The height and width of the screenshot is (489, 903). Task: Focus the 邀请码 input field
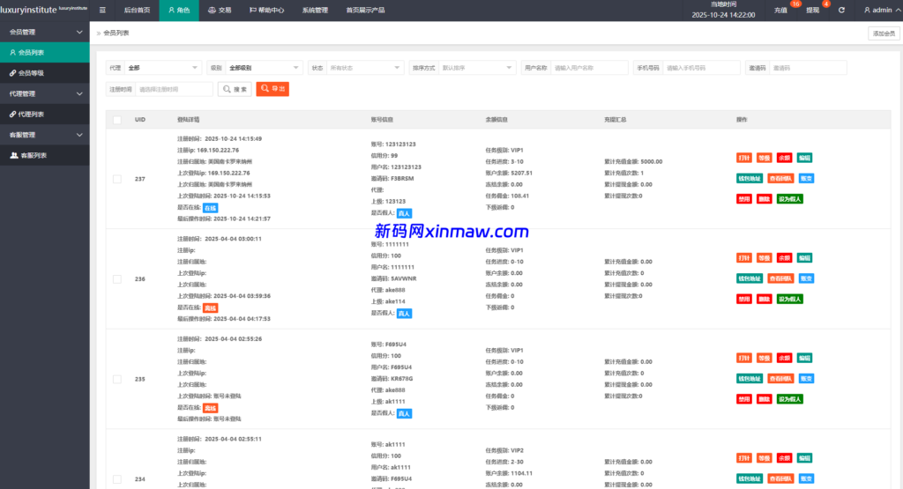tap(808, 68)
